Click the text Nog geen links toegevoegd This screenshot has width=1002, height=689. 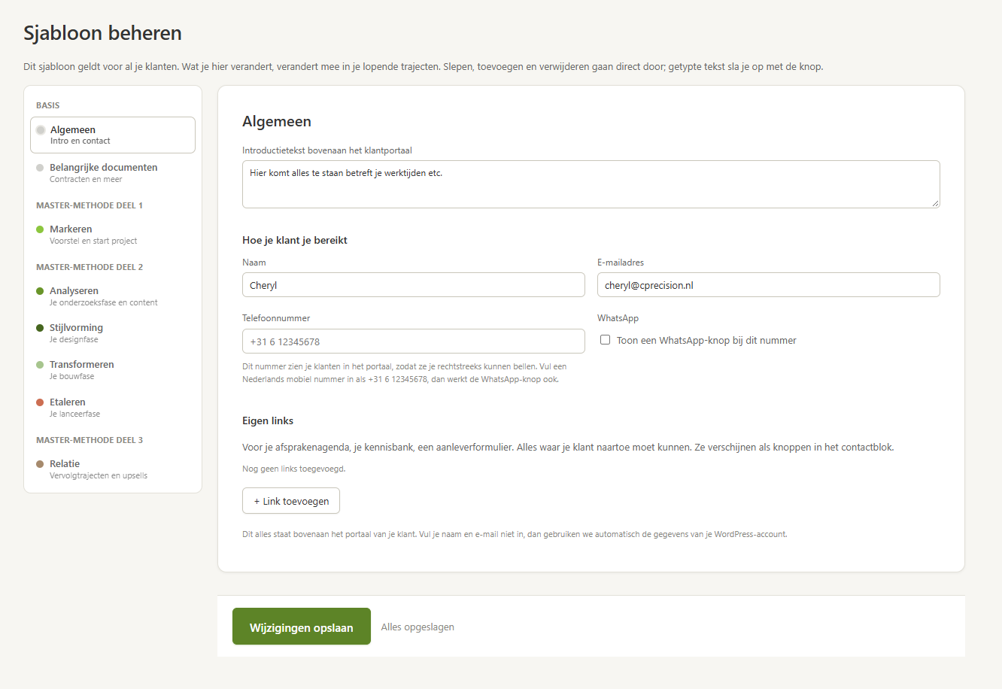click(x=294, y=469)
